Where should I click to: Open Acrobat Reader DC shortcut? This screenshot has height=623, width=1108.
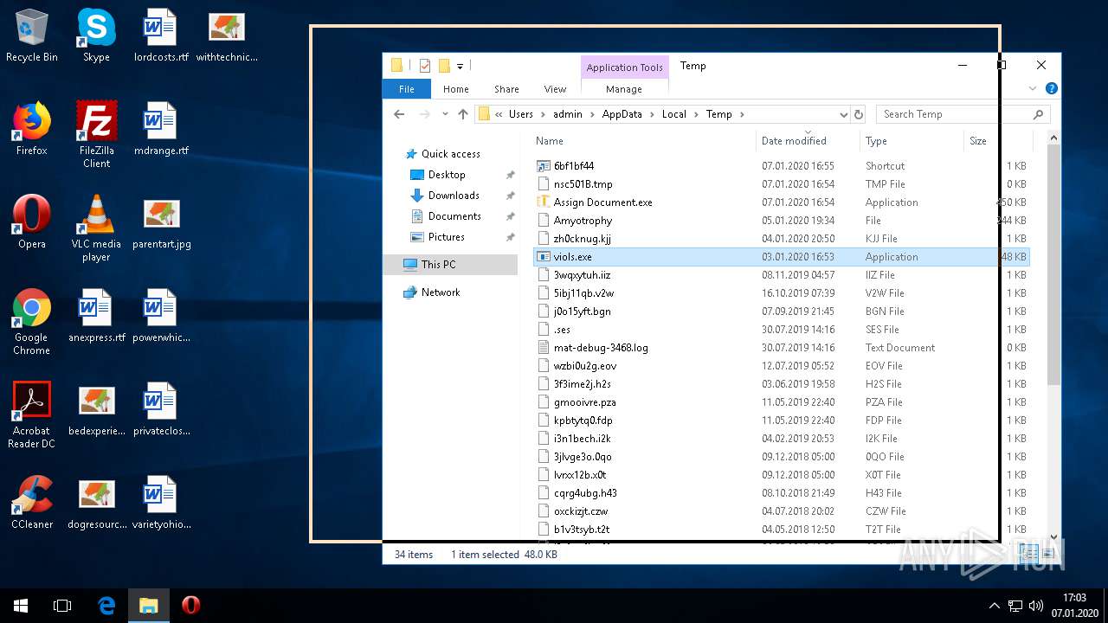pyautogui.click(x=32, y=415)
